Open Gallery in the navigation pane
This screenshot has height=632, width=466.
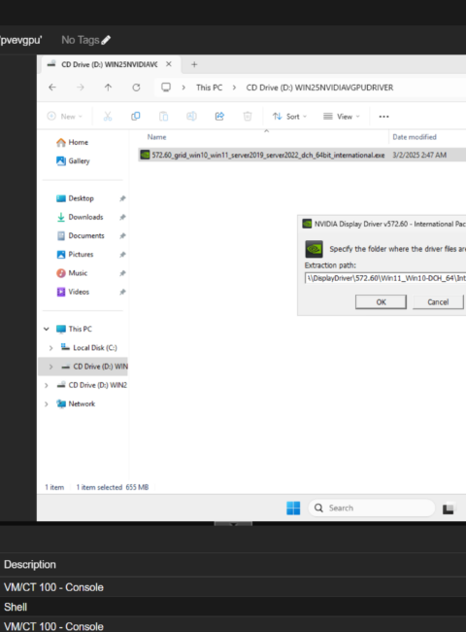79,160
